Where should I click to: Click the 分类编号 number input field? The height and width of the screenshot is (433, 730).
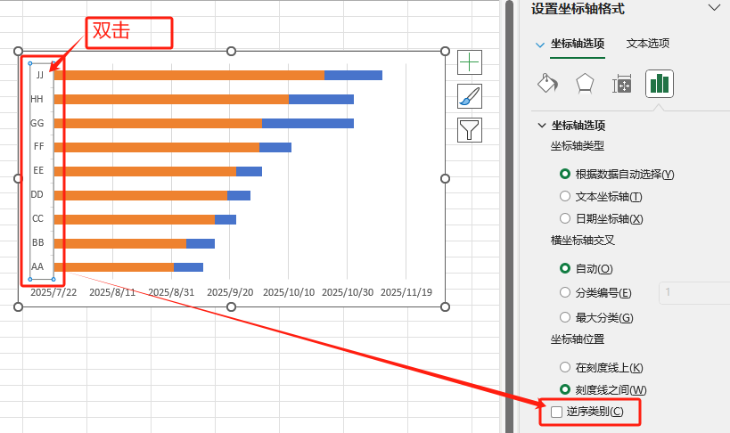pyautogui.click(x=694, y=293)
